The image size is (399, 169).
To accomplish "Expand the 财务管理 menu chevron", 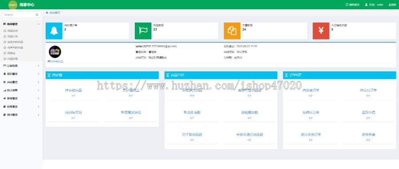I will (x=39, y=106).
